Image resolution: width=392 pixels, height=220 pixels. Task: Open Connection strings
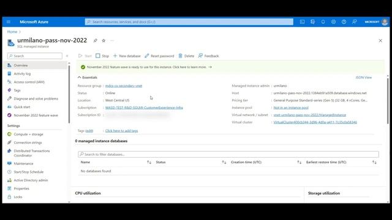[28, 142]
